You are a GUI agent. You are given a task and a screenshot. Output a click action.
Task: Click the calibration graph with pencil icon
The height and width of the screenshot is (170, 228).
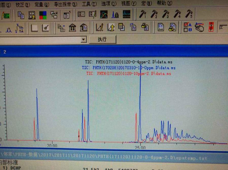[x=100, y=27]
